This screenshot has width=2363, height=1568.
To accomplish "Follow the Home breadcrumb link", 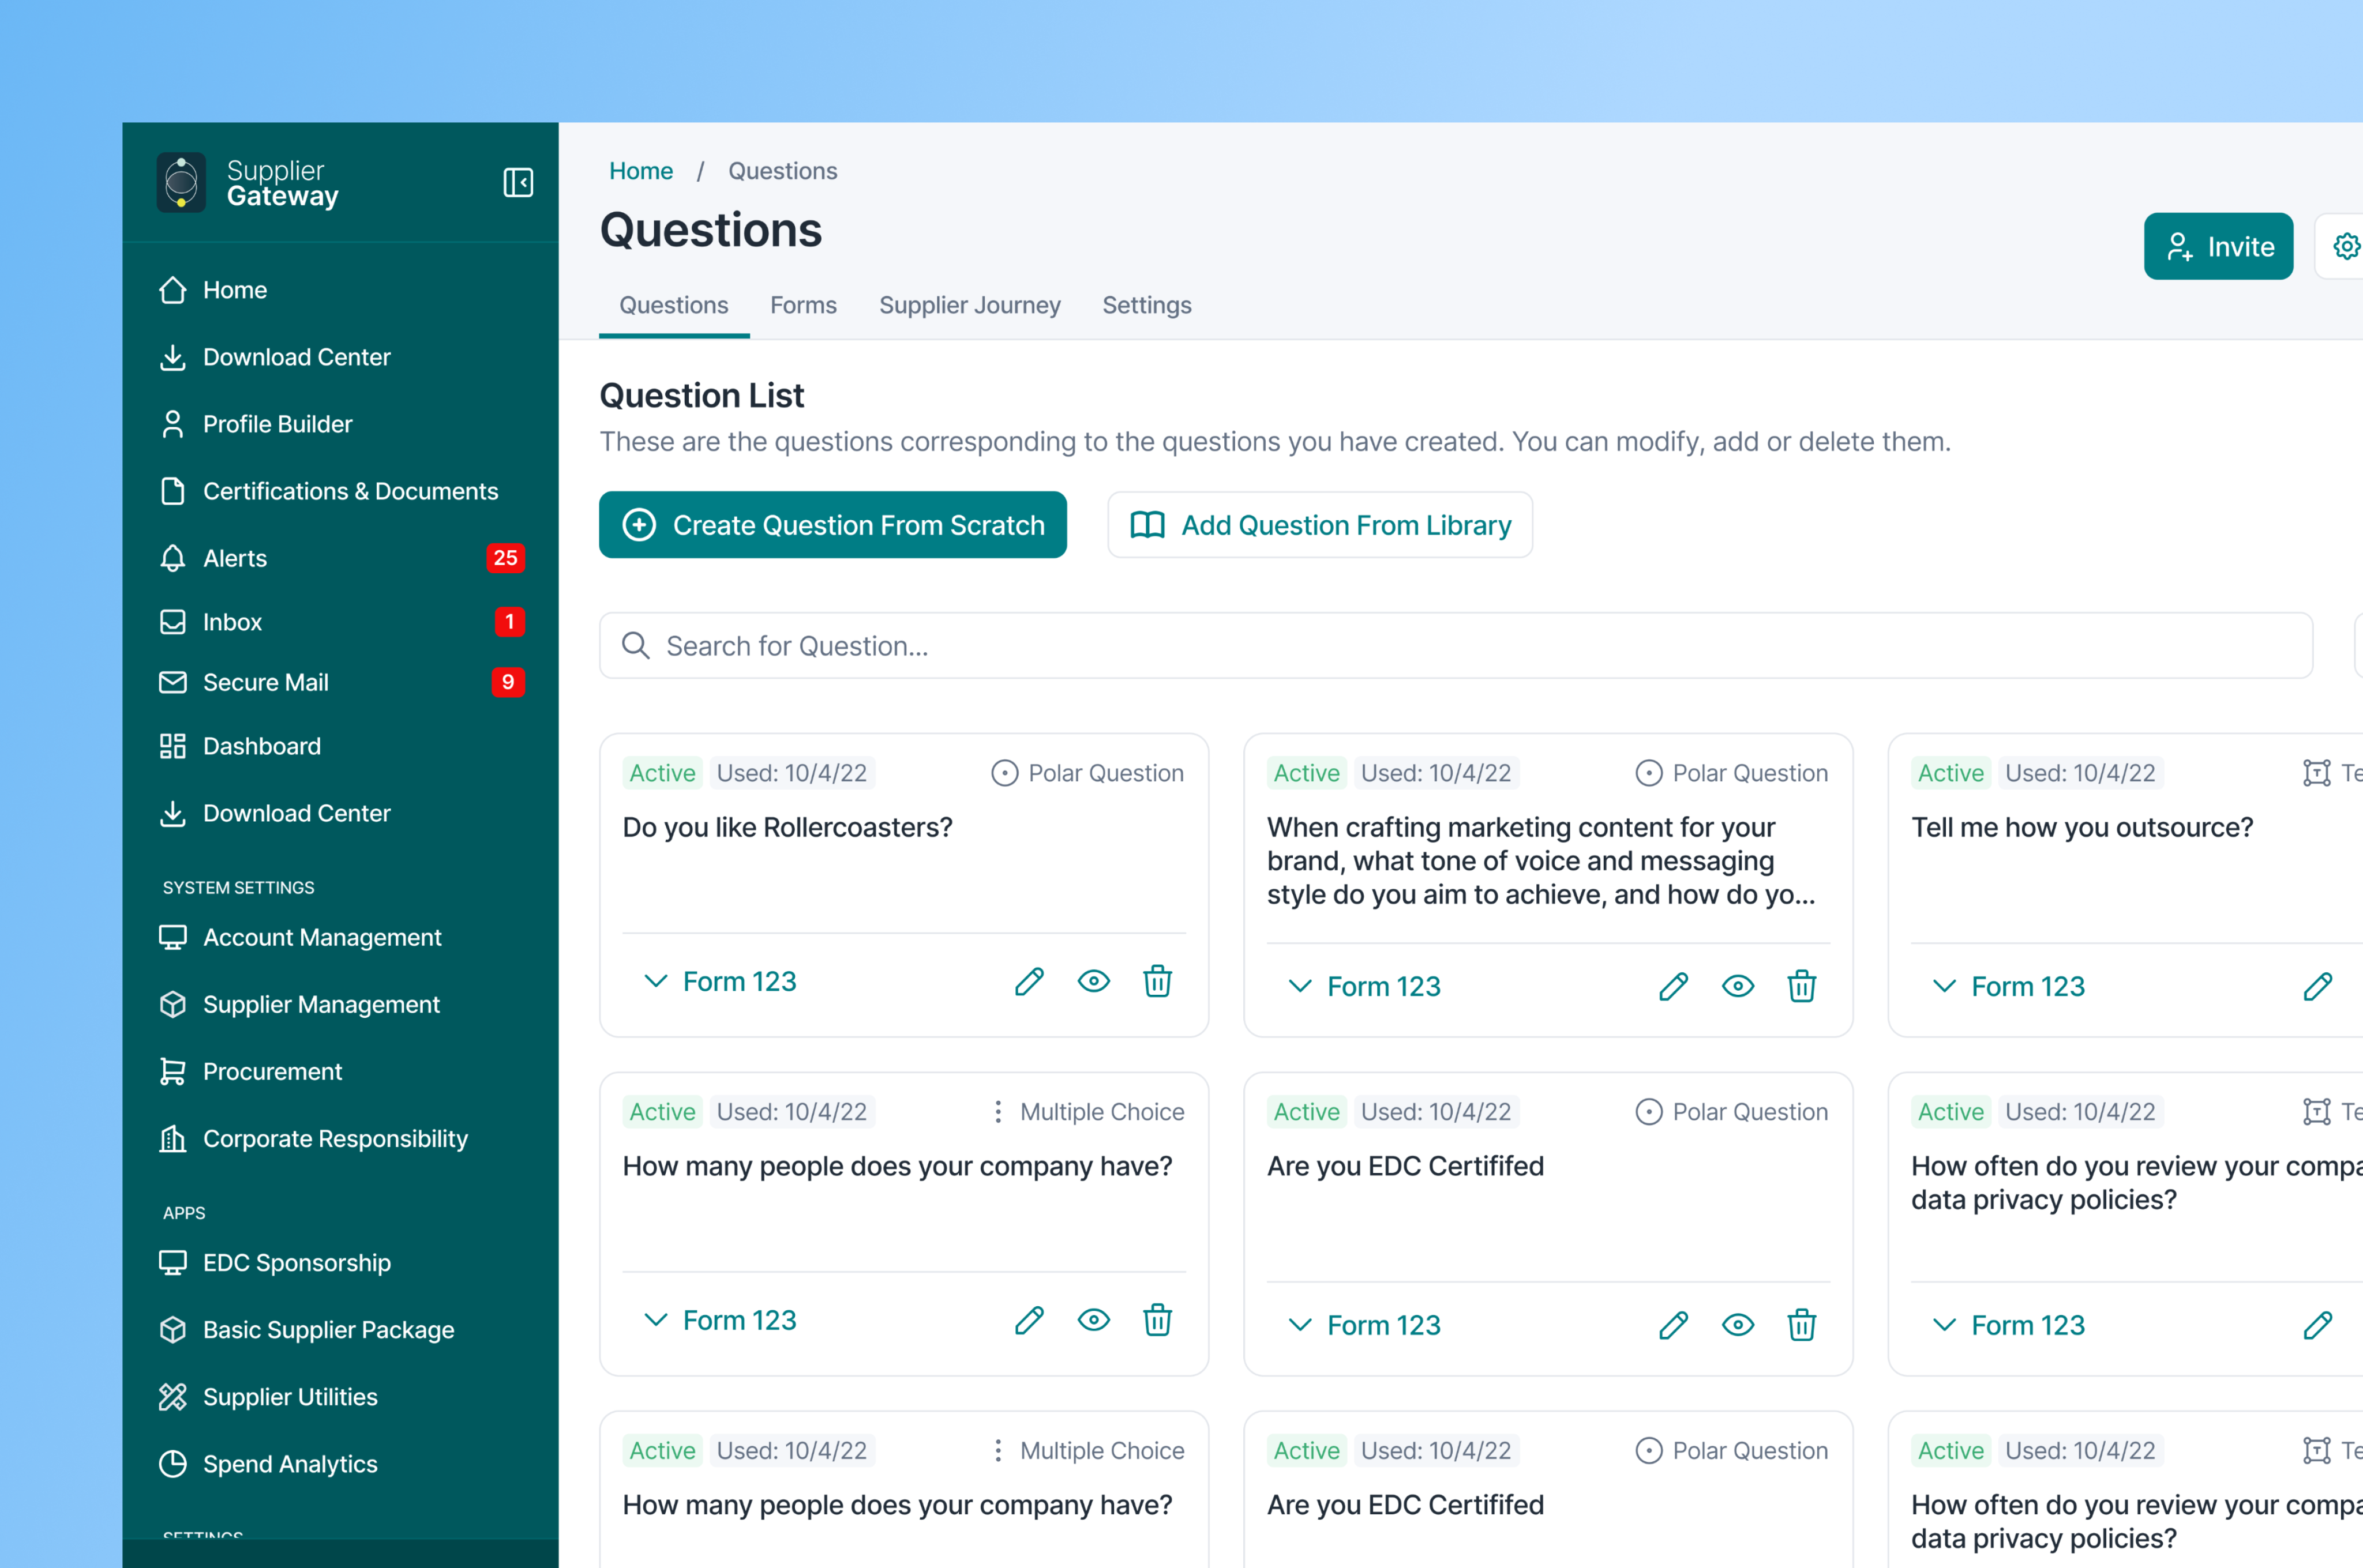I will point(642,171).
